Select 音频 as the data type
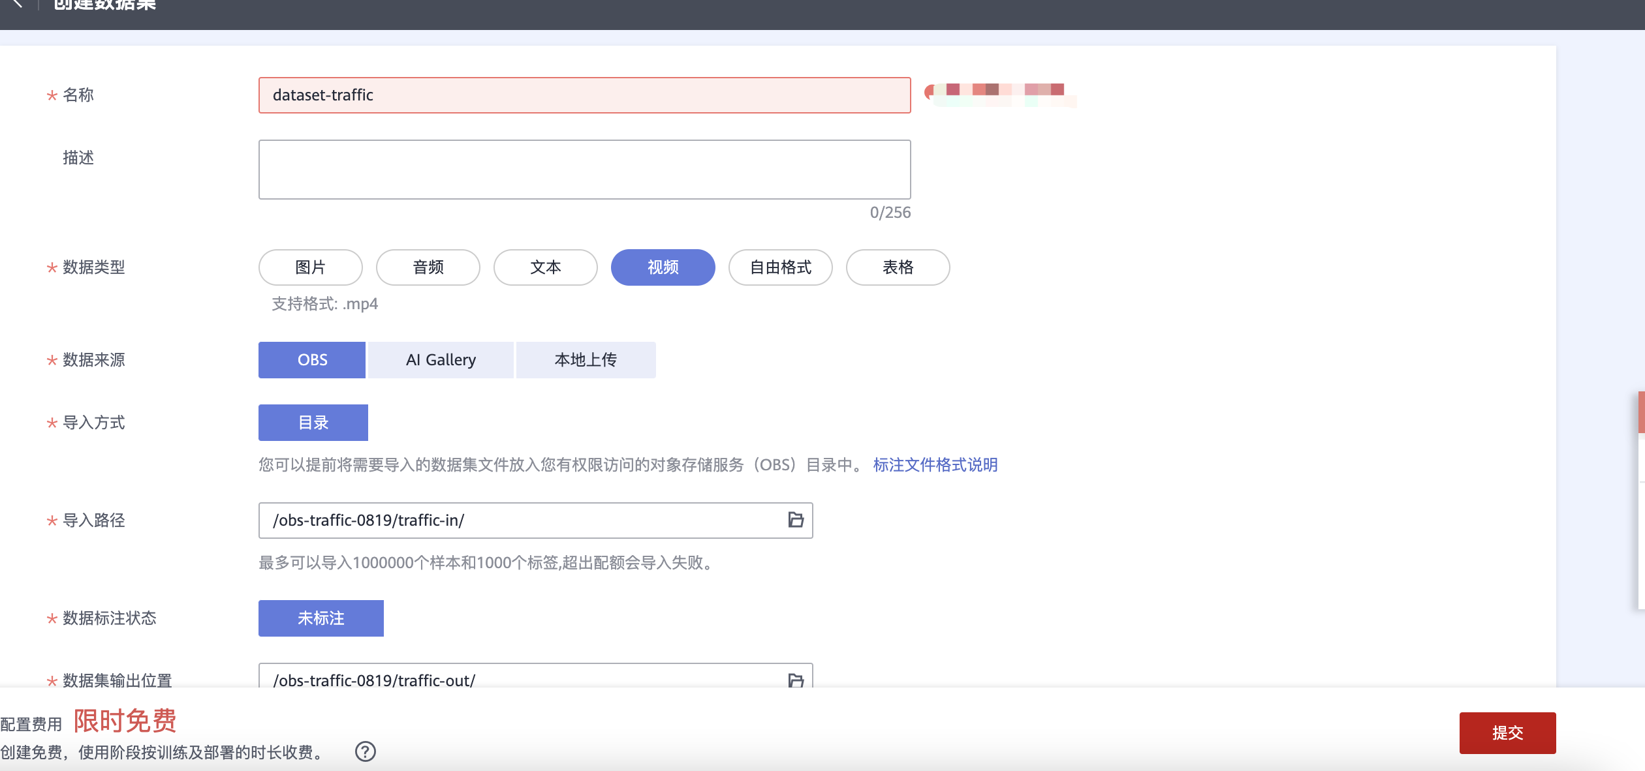1645x771 pixels. tap(428, 267)
